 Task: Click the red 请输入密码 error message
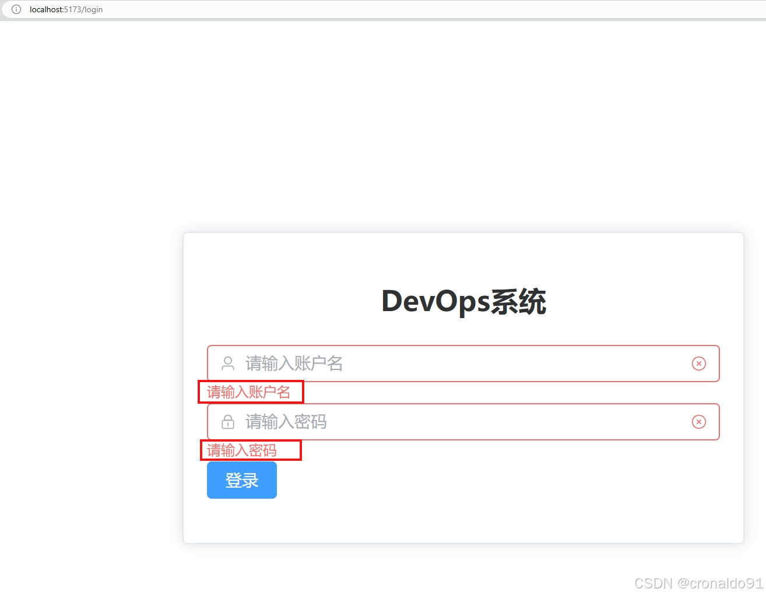coord(242,450)
